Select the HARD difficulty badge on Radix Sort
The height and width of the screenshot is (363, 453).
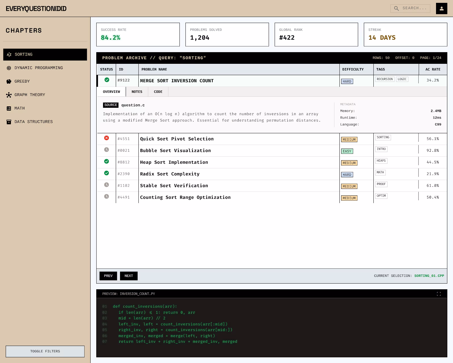(x=347, y=175)
